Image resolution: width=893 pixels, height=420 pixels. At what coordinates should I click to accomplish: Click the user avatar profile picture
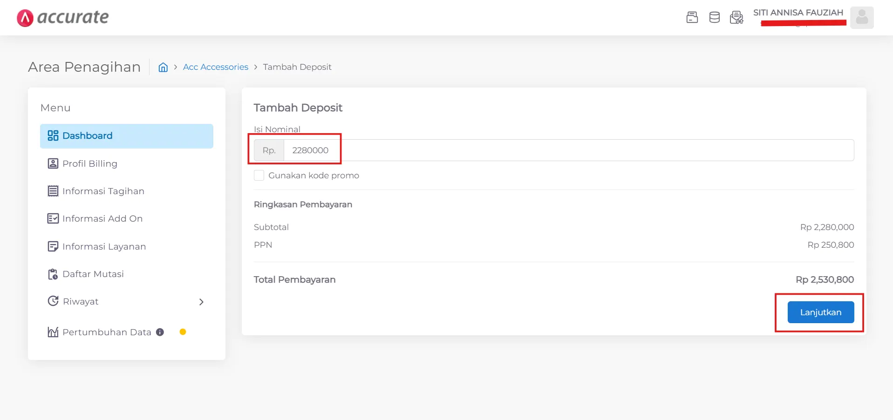[861, 18]
